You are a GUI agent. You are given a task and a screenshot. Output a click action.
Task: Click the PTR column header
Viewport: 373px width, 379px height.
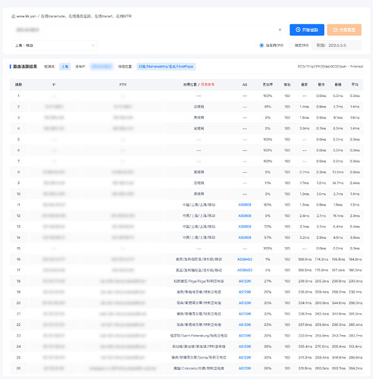pyautogui.click(x=123, y=85)
